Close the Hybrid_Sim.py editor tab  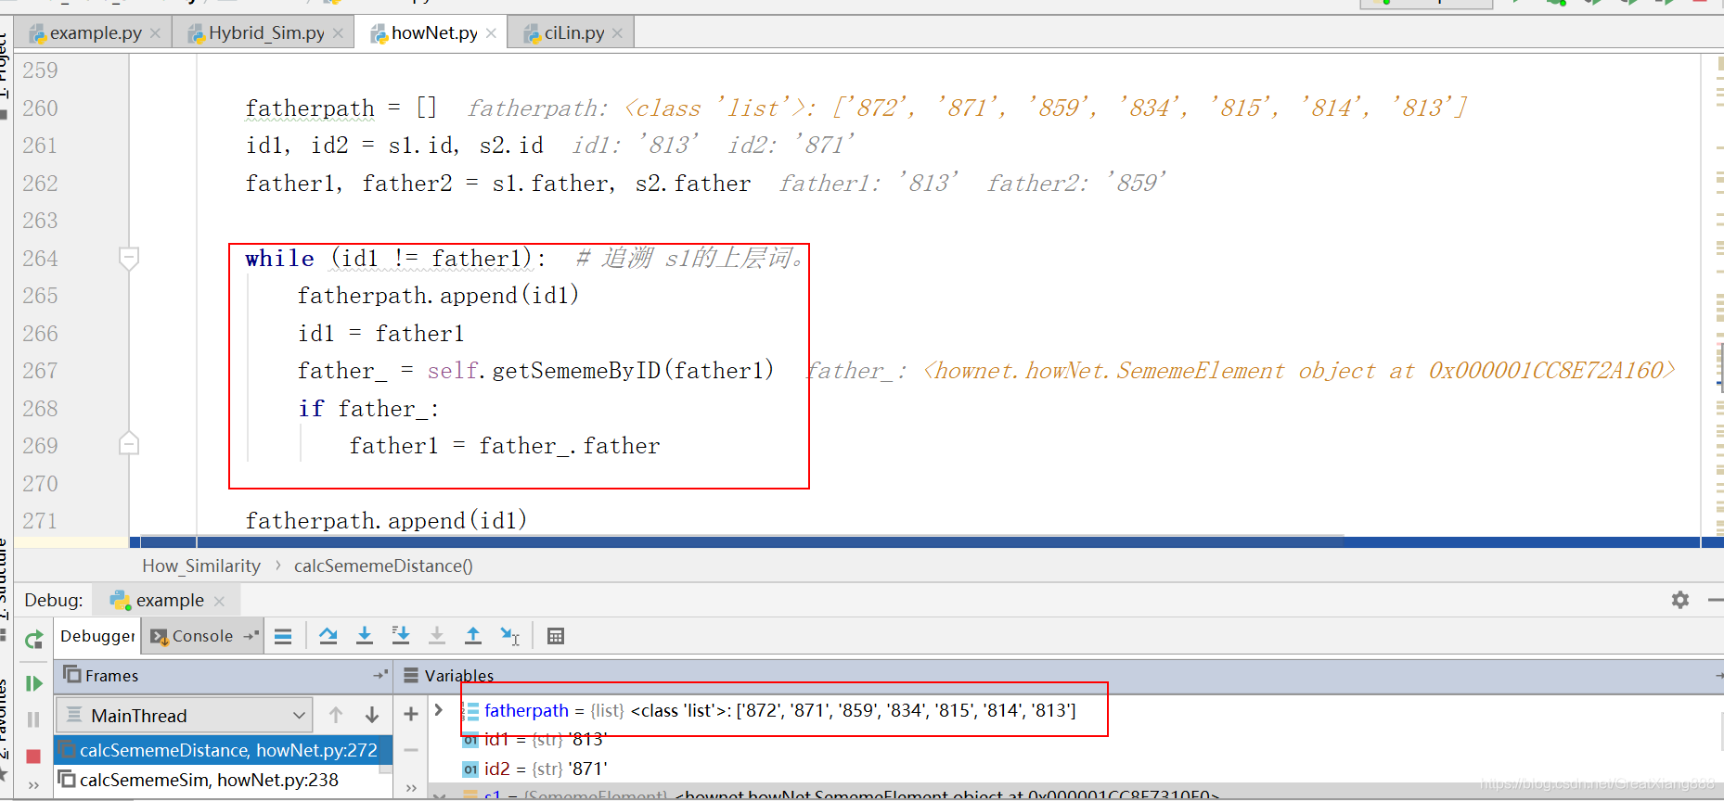(338, 33)
